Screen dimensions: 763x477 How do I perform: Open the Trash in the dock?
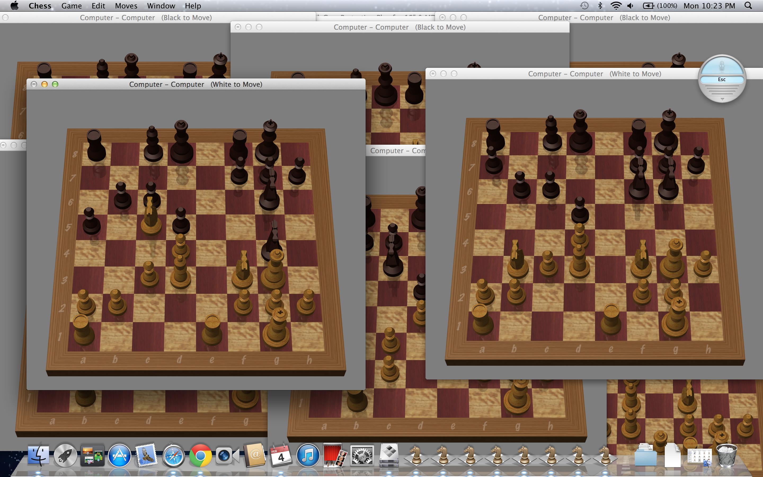tap(726, 456)
